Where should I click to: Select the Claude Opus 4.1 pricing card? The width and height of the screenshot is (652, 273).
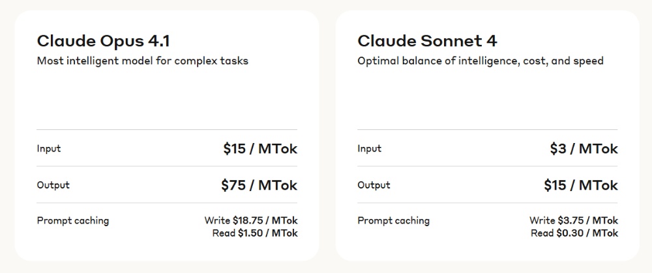(x=166, y=97)
